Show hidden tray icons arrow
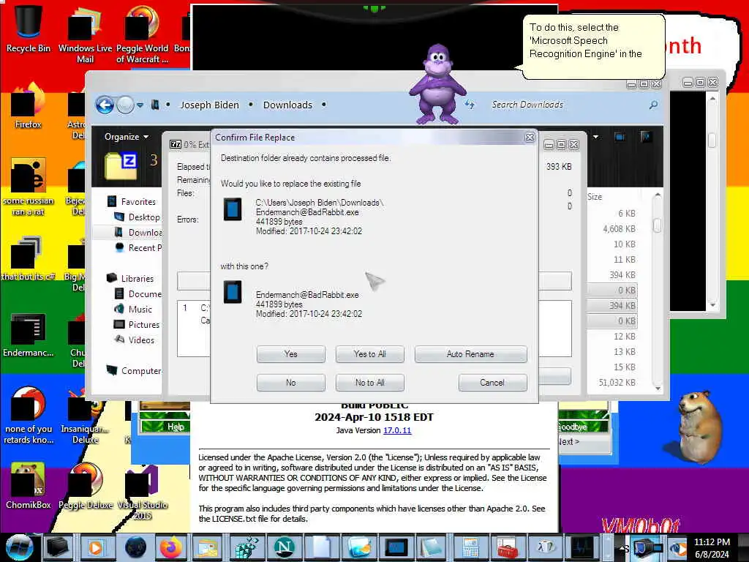 pyautogui.click(x=622, y=548)
